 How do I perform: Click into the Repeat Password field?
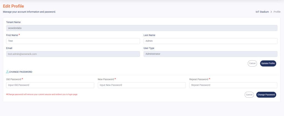(x=233, y=85)
